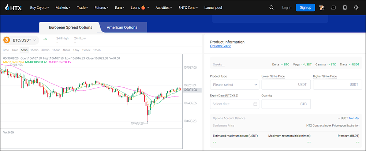Click the MA5:106057.84 indicator label
The image size is (366, 151).
click(x=14, y=62)
